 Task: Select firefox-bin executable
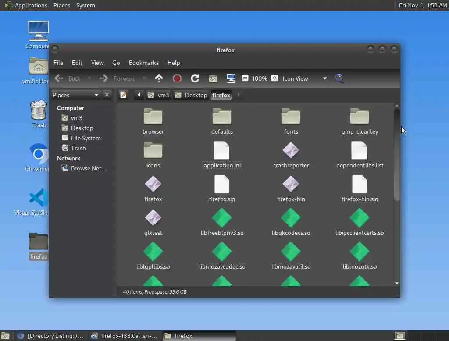[291, 188]
